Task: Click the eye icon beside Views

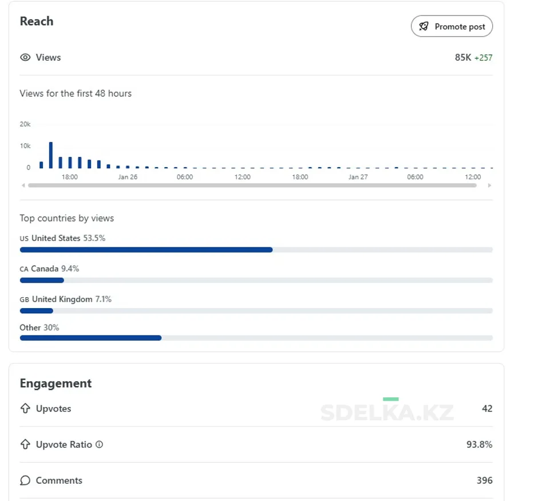Action: click(x=25, y=57)
